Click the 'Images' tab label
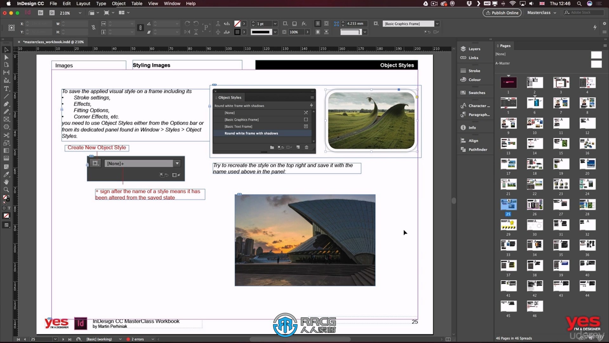609x343 pixels. coord(63,65)
